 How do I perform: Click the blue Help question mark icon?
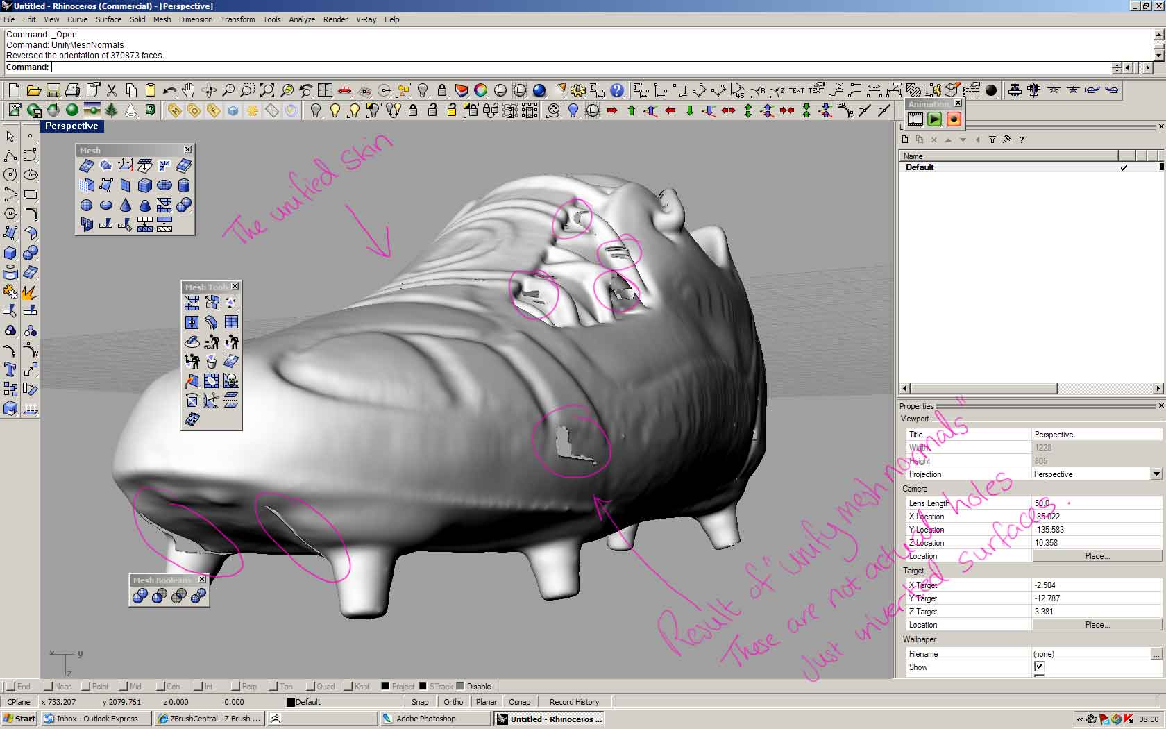click(617, 90)
